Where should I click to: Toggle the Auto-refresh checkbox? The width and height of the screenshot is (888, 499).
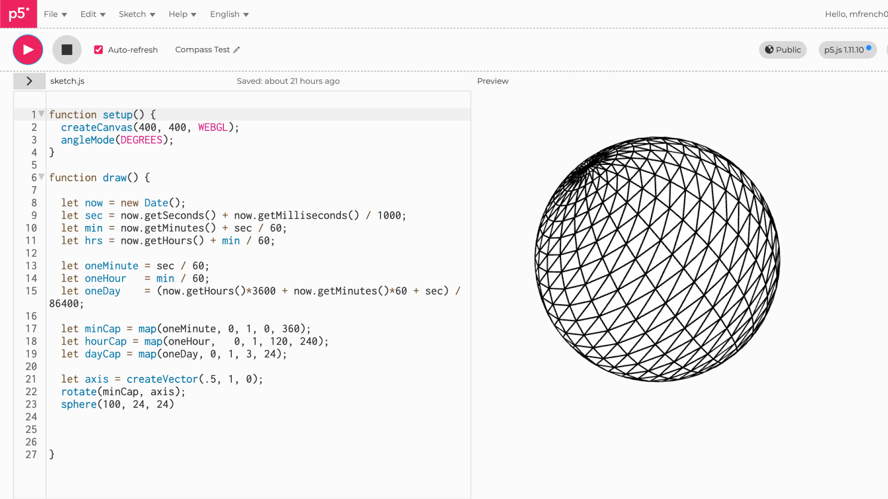(x=99, y=50)
